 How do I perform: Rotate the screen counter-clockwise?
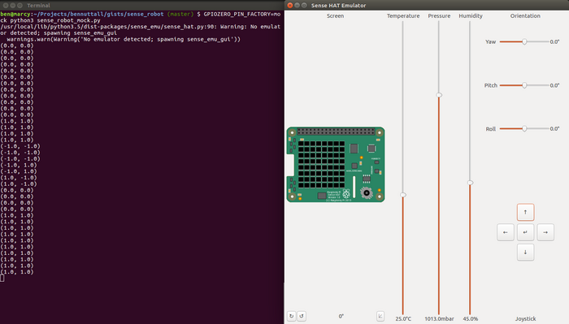(302, 316)
